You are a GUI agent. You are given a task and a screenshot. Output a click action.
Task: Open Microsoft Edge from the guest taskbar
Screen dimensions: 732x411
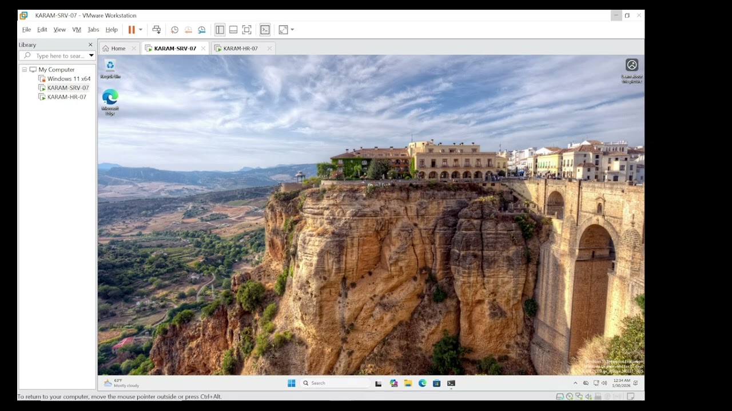pos(422,383)
